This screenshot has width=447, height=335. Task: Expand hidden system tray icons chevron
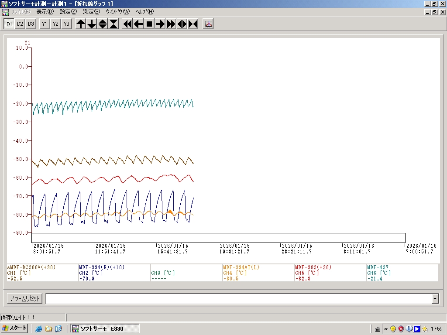tap(385, 329)
